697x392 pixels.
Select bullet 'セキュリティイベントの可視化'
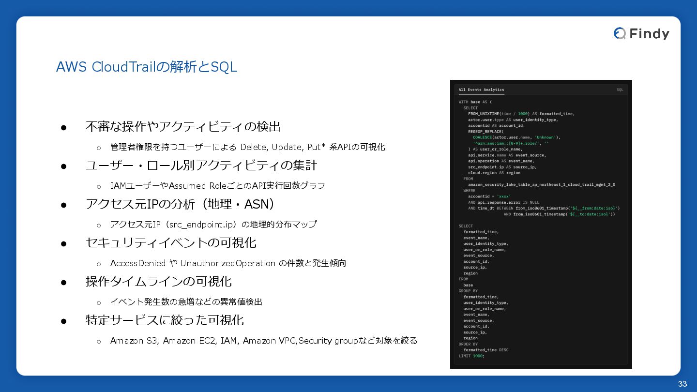pos(171,243)
